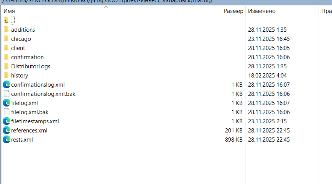Sort files by the Имя column header

click(9, 11)
